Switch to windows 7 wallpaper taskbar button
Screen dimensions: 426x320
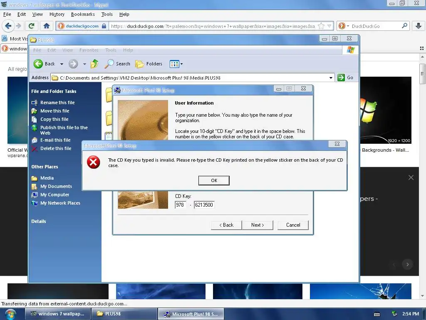point(57,314)
